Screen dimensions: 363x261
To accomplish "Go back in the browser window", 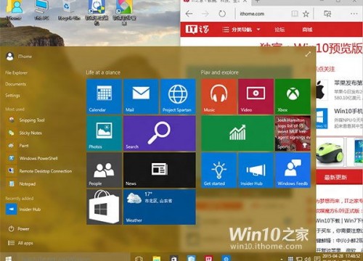I will (189, 14).
